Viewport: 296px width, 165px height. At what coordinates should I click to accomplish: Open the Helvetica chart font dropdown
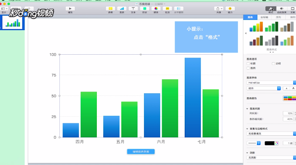(x=271, y=83)
